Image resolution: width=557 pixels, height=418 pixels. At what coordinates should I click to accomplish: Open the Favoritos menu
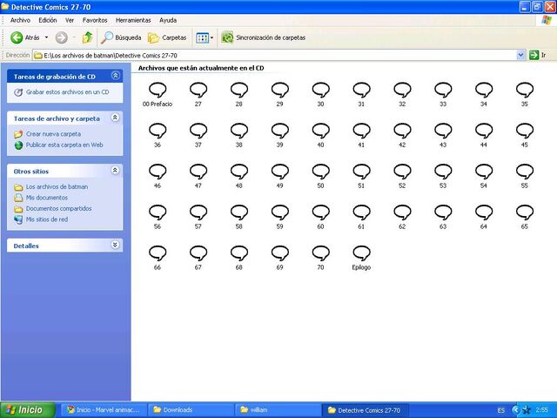point(95,20)
